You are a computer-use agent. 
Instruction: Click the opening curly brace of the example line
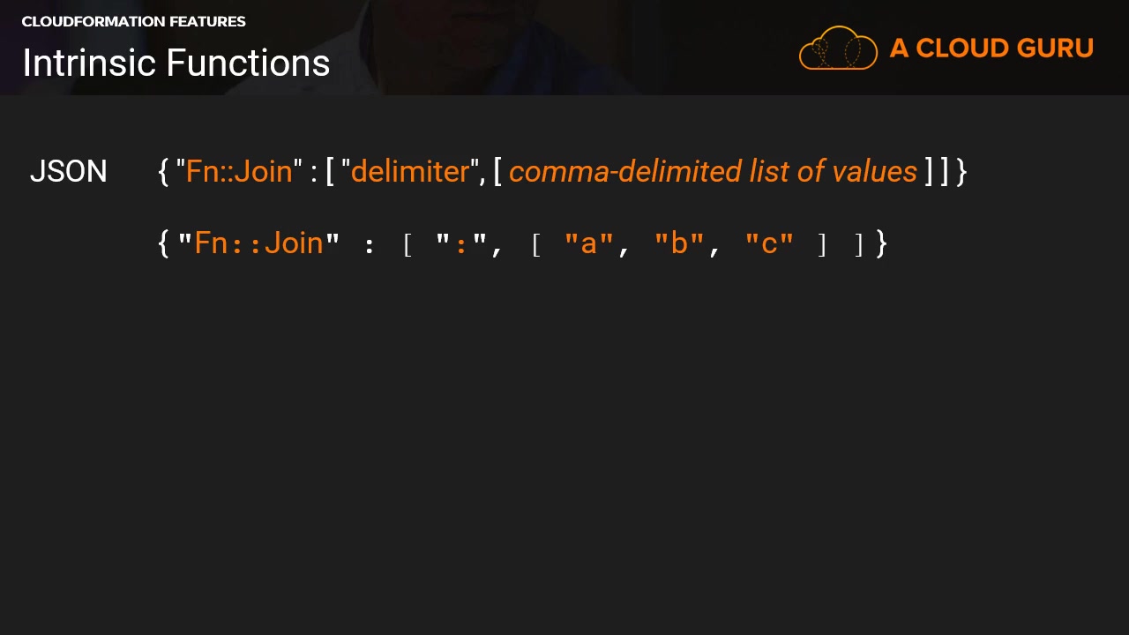pos(163,243)
